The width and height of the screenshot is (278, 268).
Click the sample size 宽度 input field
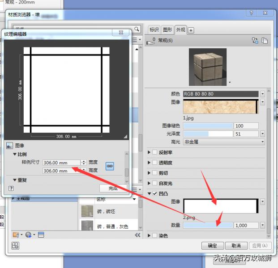61,163
